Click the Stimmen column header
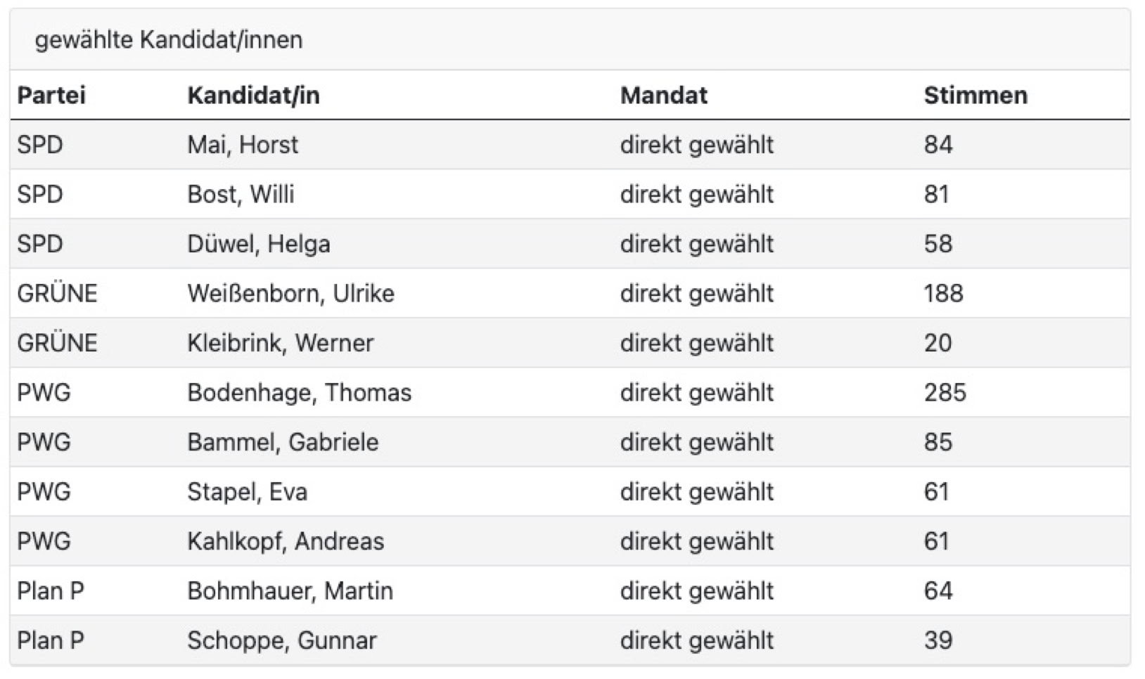1145x679 pixels. [975, 96]
